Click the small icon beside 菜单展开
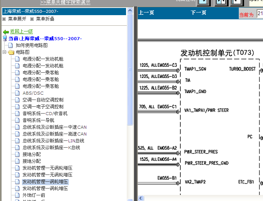 pos(4,19)
